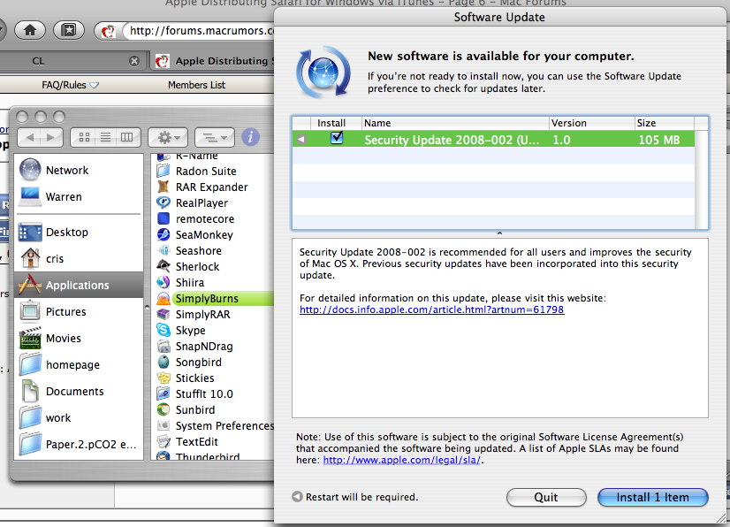Switch to the CL tab

pyautogui.click(x=38, y=61)
